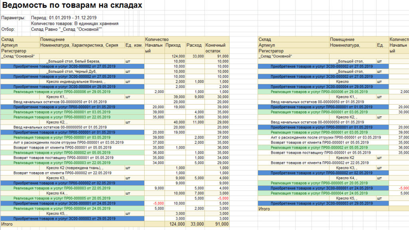Select left table item "_Большой стол, Черный Дуб"

click(71, 71)
